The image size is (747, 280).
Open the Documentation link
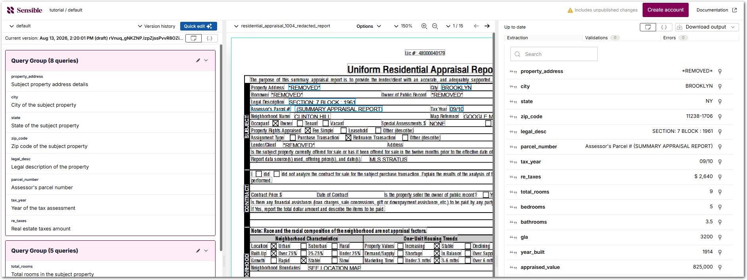point(716,10)
